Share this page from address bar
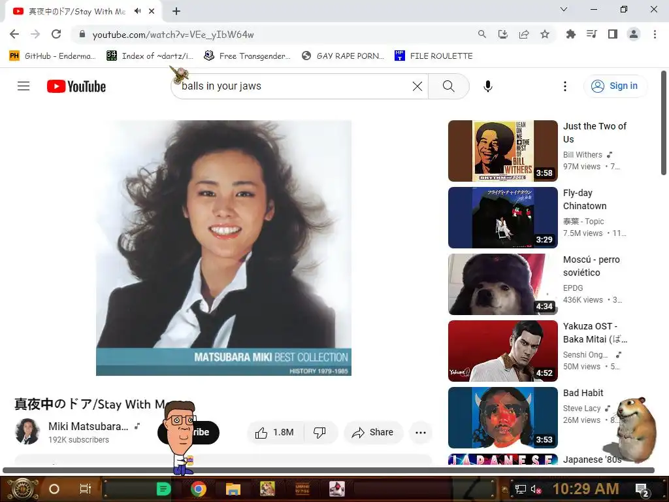 (x=524, y=34)
